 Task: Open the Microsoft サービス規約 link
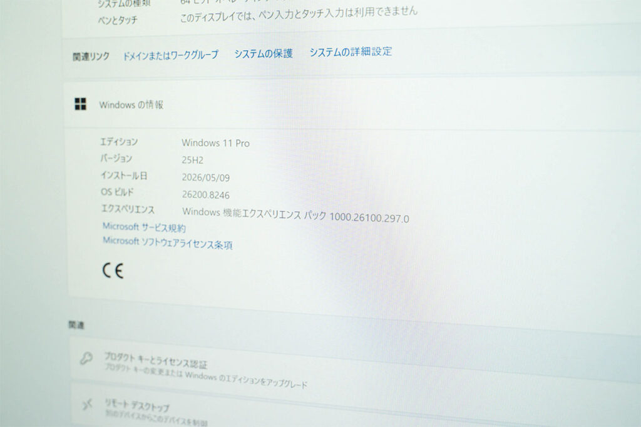(144, 227)
